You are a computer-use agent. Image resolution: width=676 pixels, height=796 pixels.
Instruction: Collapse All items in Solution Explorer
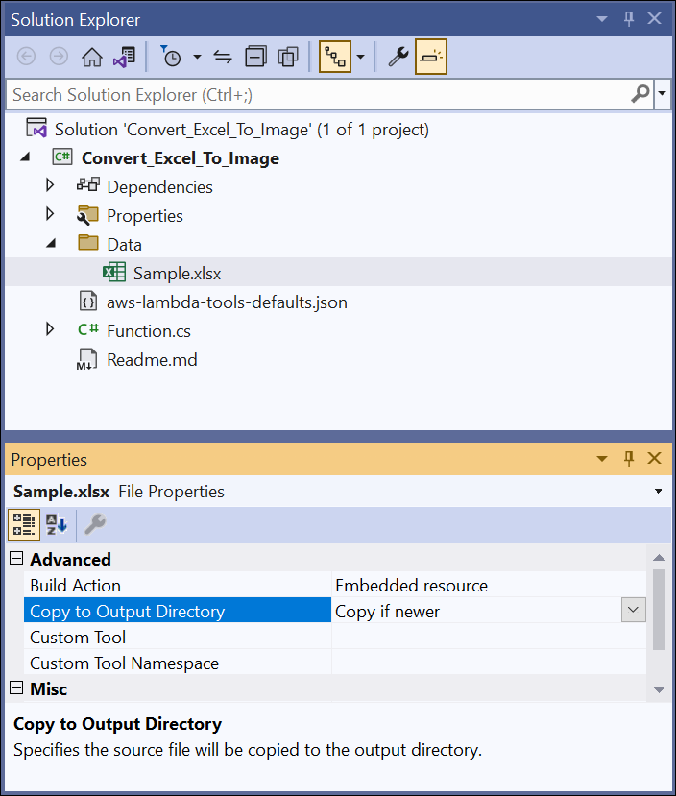tap(255, 58)
